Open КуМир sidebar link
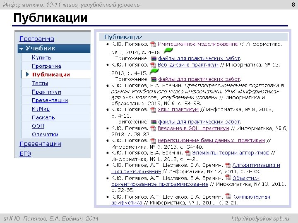298x223 pixels. point(41,109)
